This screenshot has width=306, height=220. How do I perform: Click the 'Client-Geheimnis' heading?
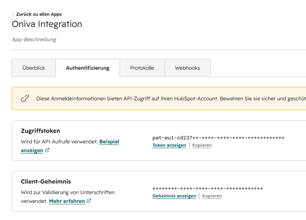click(46, 181)
